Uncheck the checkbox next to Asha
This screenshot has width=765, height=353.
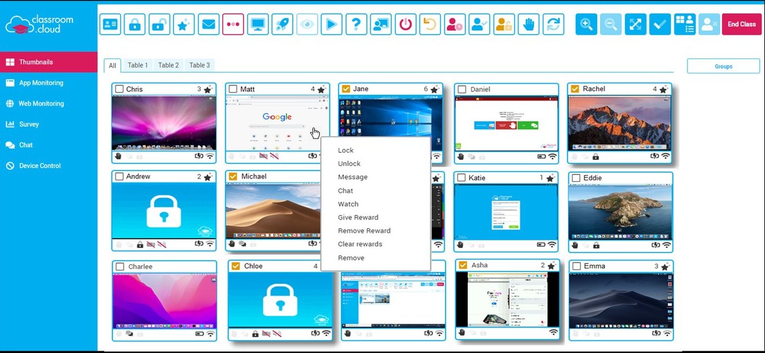(x=463, y=265)
